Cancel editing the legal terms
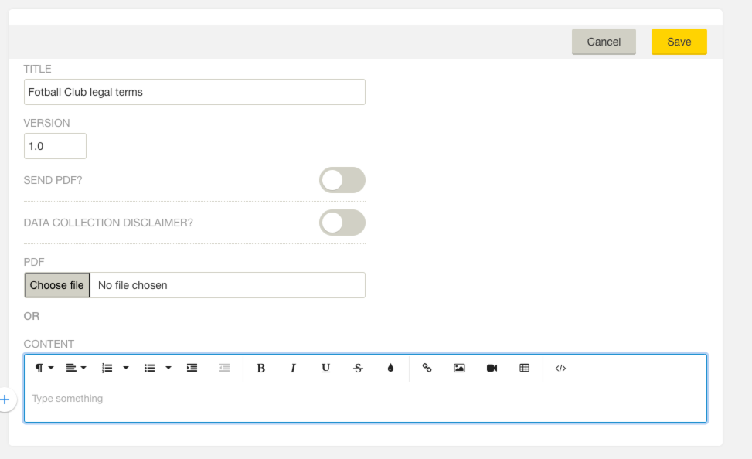Screen dimensions: 752x459 (x=604, y=42)
